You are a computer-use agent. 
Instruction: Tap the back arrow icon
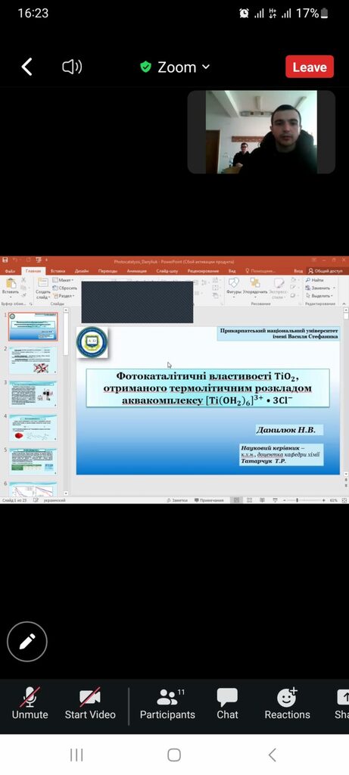[26, 67]
